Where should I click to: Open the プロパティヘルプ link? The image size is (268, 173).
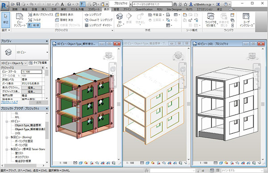tap(9, 102)
